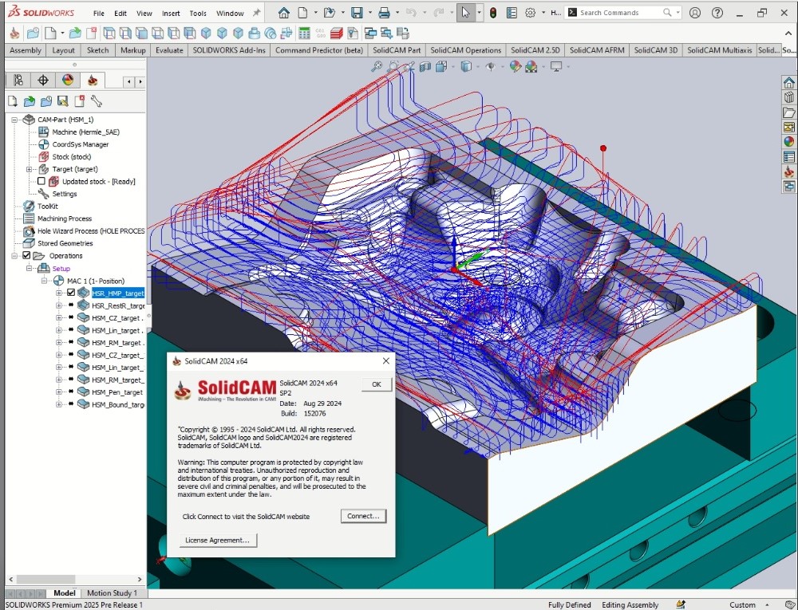Click the Section View icon in viewport toolbar

pos(425,67)
